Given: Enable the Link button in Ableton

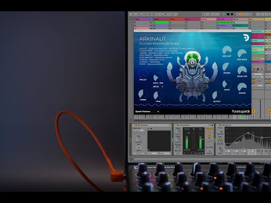Looking at the screenshot, I should [x=133, y=14].
